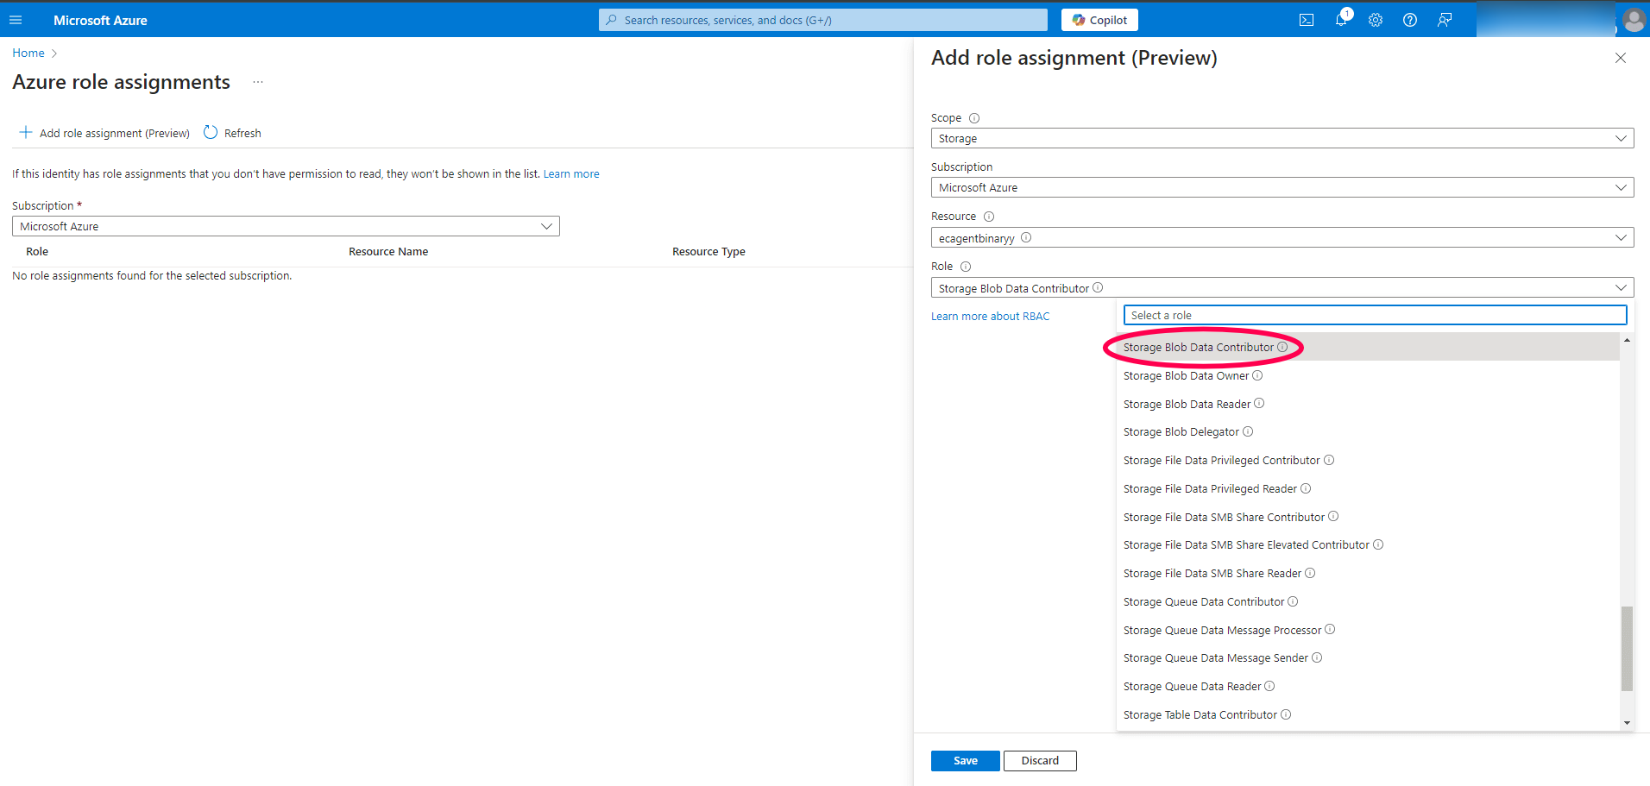Open the help question mark icon
The height and width of the screenshot is (786, 1650).
click(x=1410, y=20)
